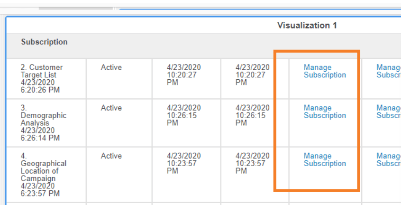Image resolution: width=402 pixels, height=205 pixels.
Task: Select the Customer Target List subscription cell
Action: tap(41, 78)
